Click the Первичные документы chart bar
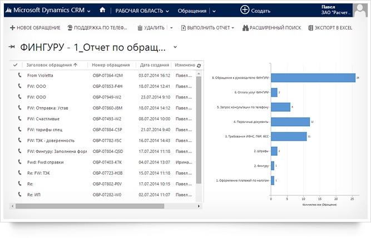 pyautogui.click(x=290, y=122)
